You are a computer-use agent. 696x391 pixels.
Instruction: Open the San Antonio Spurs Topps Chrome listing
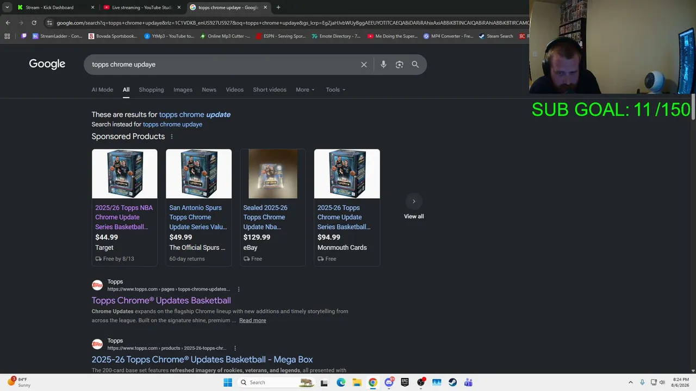(x=198, y=217)
